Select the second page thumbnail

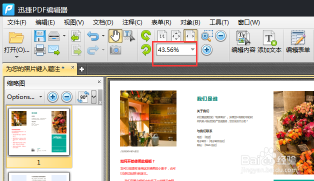[39, 176]
